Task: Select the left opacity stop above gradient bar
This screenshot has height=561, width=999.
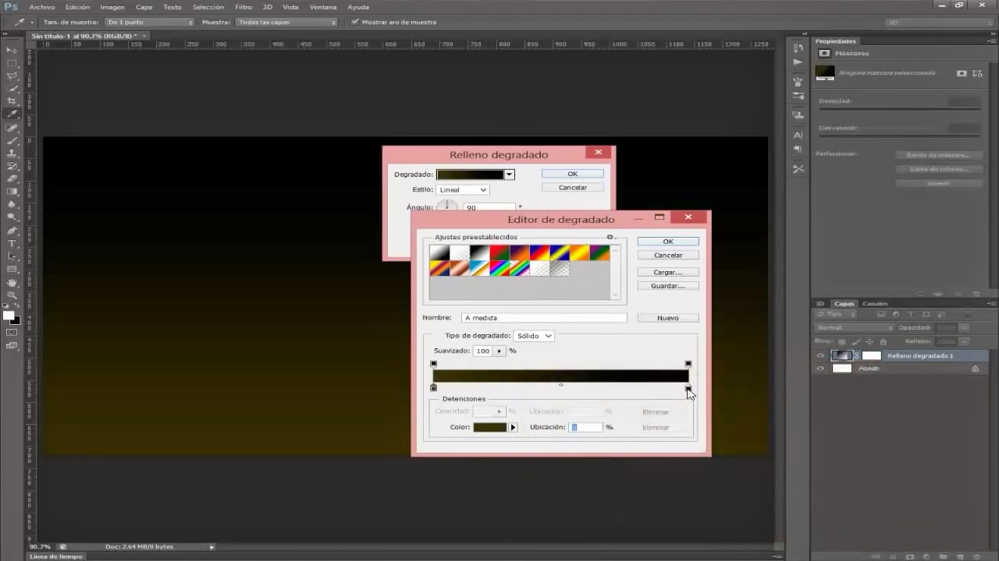Action: tap(434, 364)
